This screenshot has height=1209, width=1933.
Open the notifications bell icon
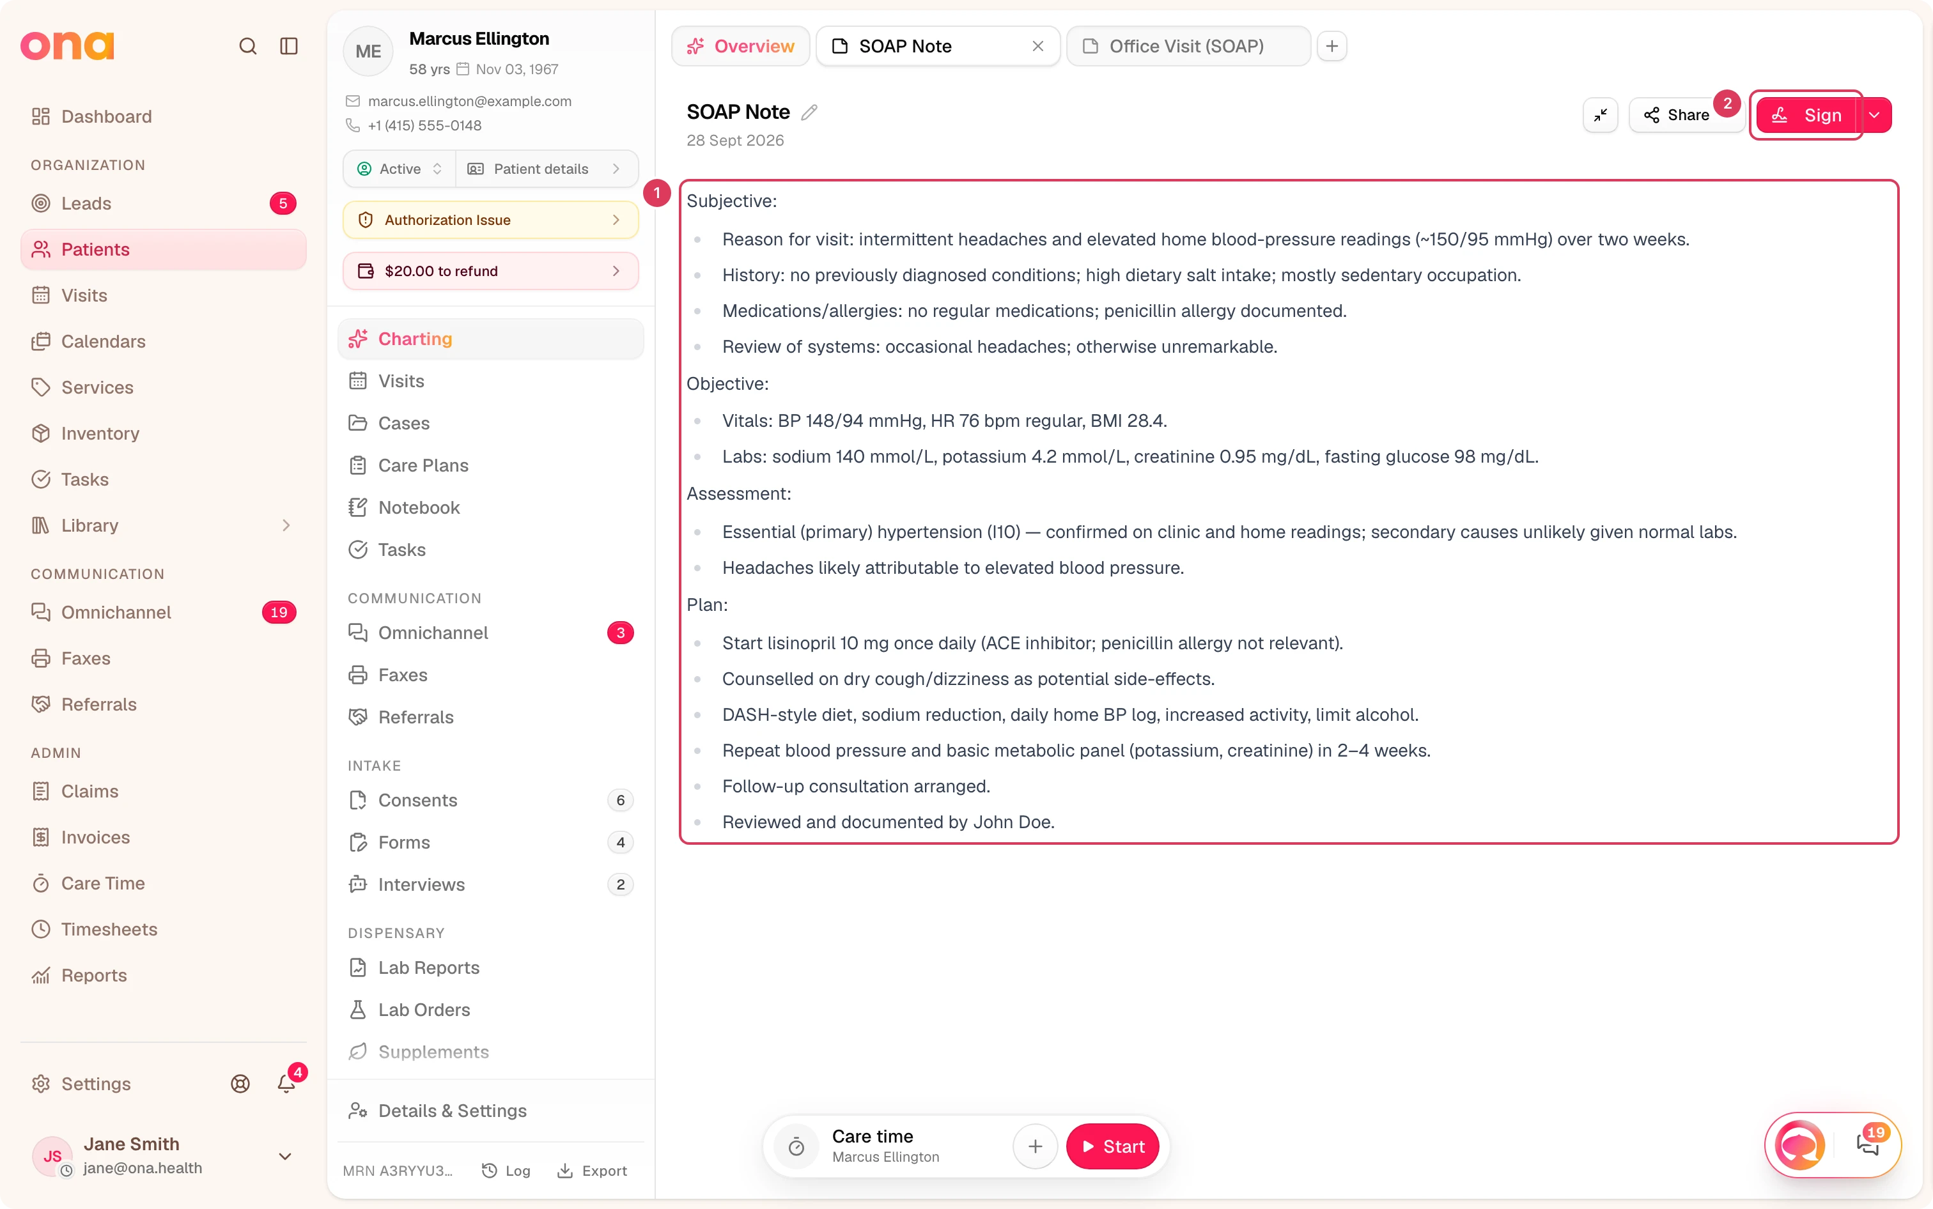(286, 1084)
